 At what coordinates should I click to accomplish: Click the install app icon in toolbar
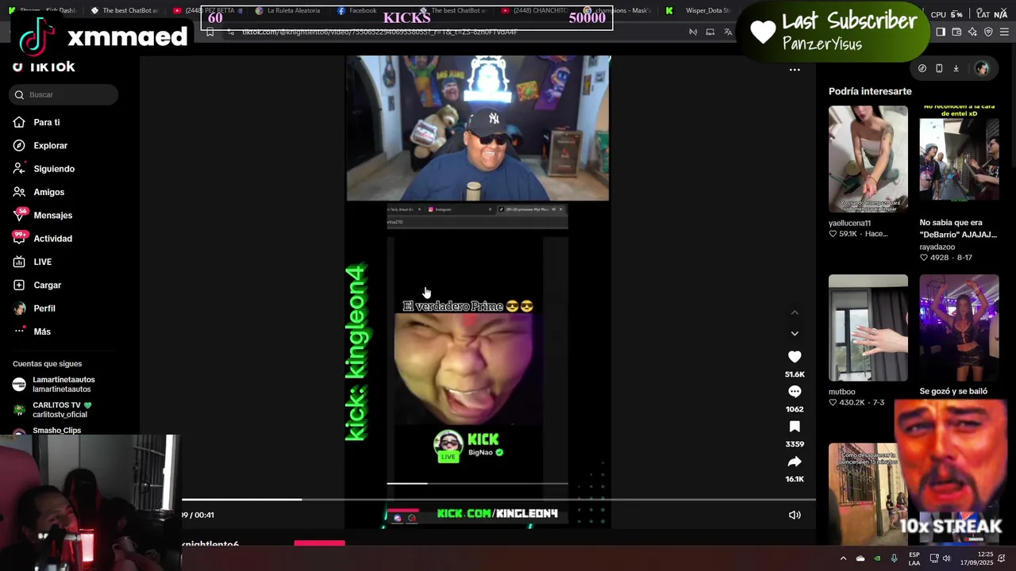pyautogui.click(x=710, y=32)
